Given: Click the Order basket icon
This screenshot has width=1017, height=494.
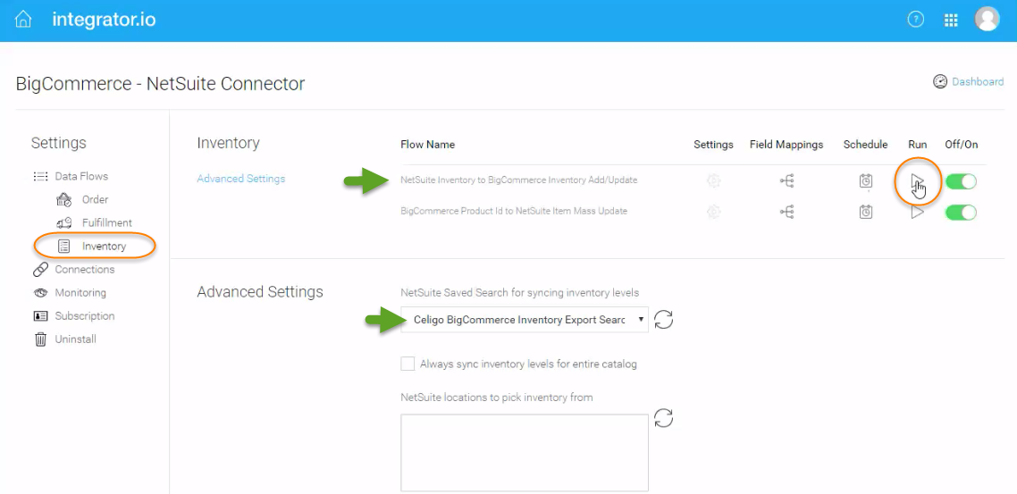Looking at the screenshot, I should 64,200.
